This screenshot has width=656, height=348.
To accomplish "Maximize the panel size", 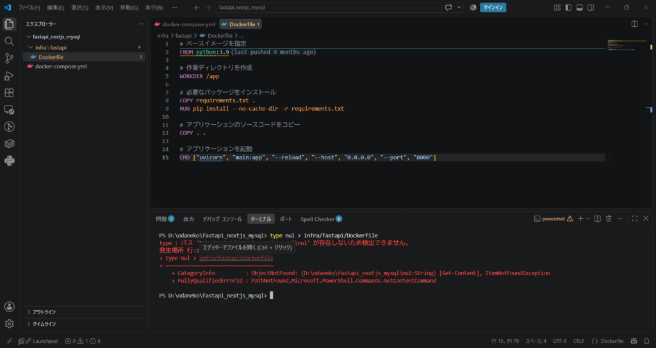I will [635, 219].
